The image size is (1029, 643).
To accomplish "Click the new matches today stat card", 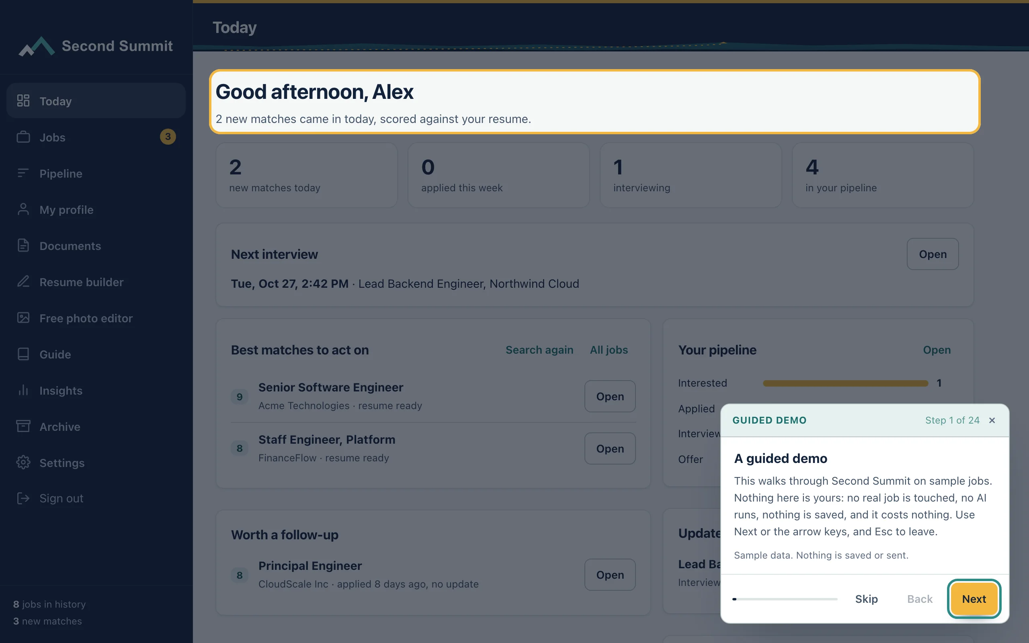I will coord(307,175).
